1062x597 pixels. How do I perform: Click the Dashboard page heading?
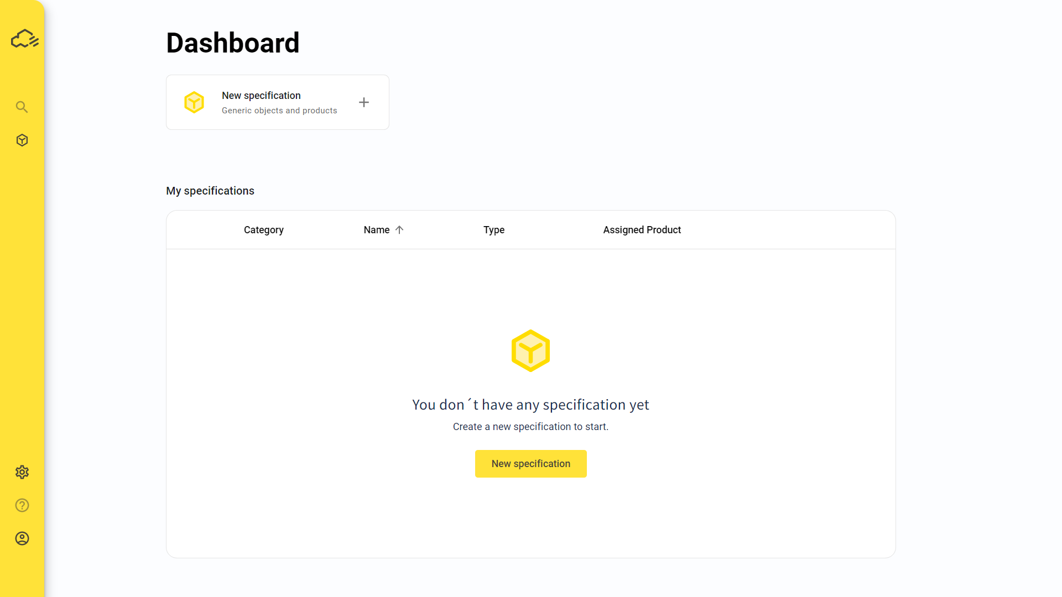[x=232, y=43]
